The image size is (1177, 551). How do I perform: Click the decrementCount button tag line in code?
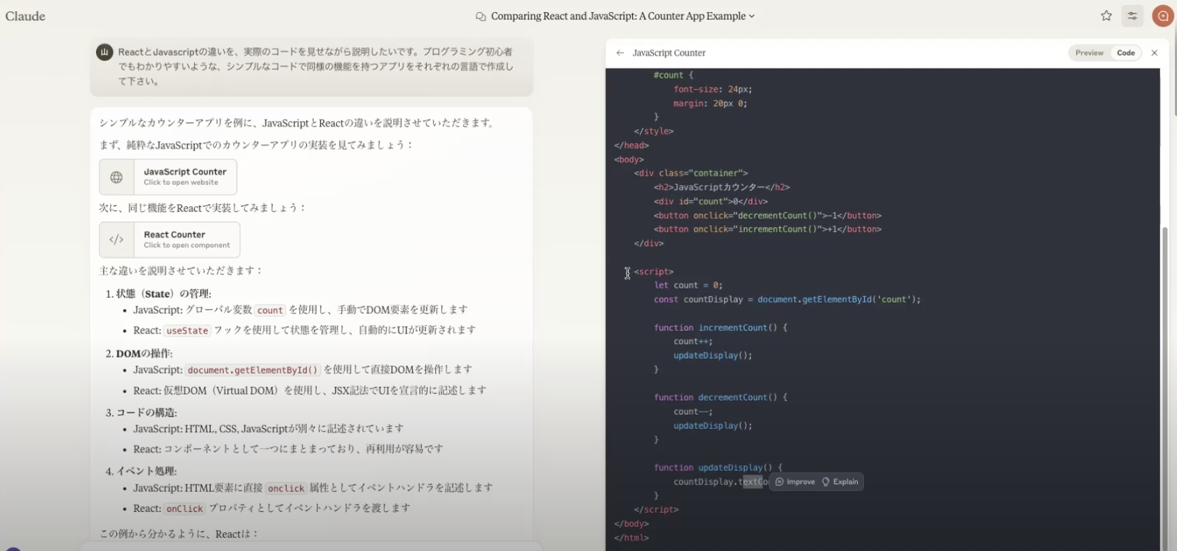pos(767,216)
